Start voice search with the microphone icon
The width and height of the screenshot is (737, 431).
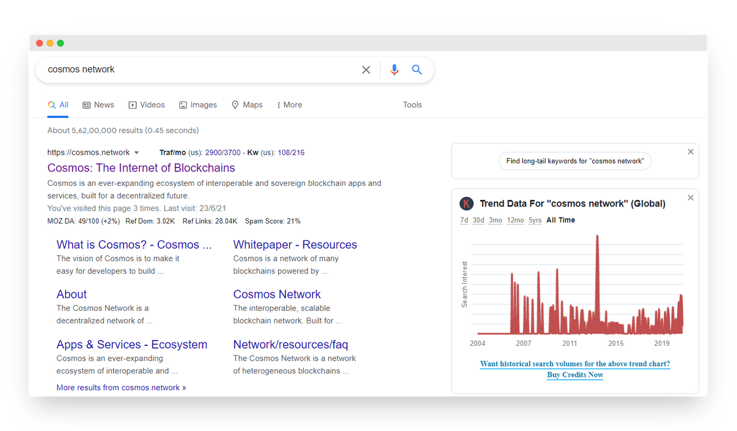coord(394,70)
